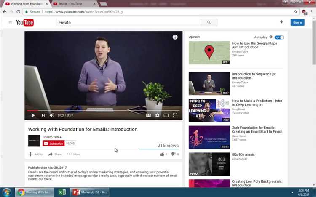Viewport: 316px width, 197px height.
Task: Click the Envato Tuts+ channel avatar
Action: click(x=34, y=141)
